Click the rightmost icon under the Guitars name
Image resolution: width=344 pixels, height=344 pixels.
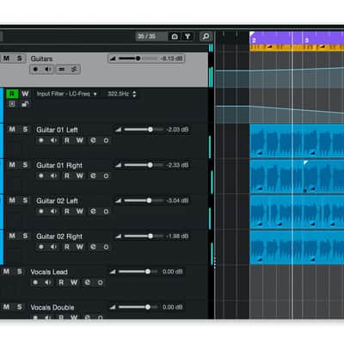point(74,70)
